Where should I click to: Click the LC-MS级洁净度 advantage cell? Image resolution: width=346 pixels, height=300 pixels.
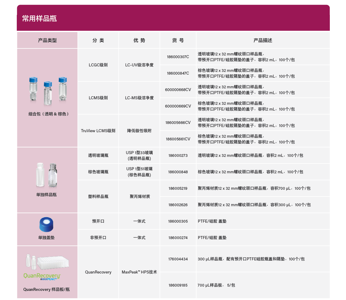click(x=139, y=98)
